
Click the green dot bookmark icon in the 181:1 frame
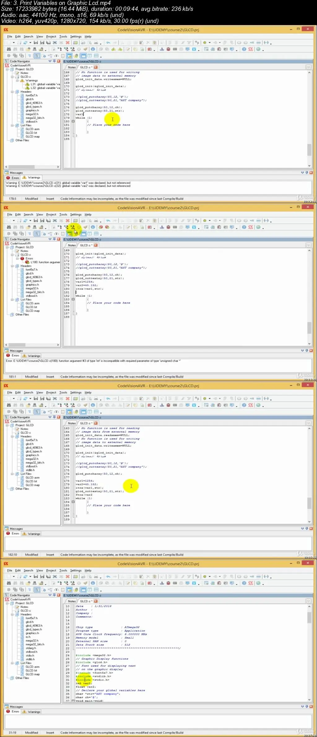pyautogui.click(x=205, y=221)
